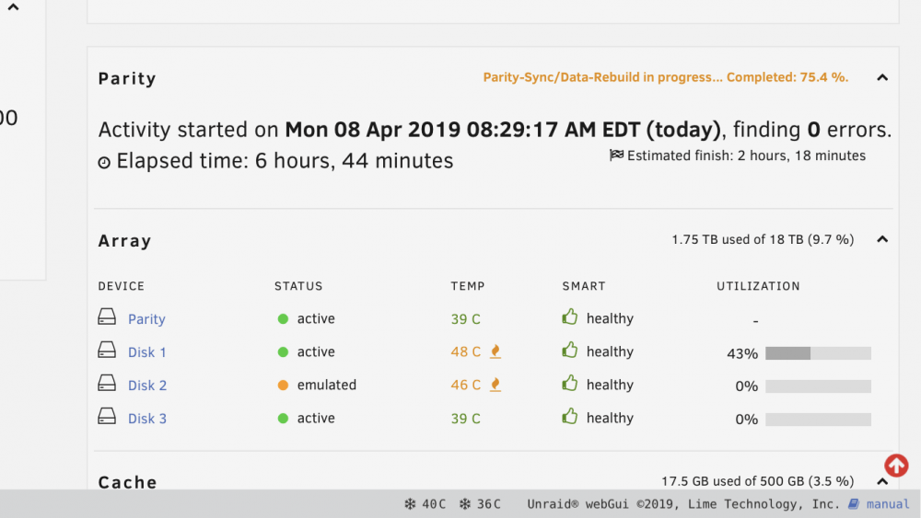This screenshot has height=518, width=921.
Task: Open the Parity device link
Action: coord(146,319)
